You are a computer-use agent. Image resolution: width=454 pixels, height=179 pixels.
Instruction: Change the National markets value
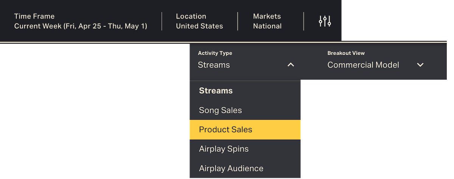[x=267, y=26]
